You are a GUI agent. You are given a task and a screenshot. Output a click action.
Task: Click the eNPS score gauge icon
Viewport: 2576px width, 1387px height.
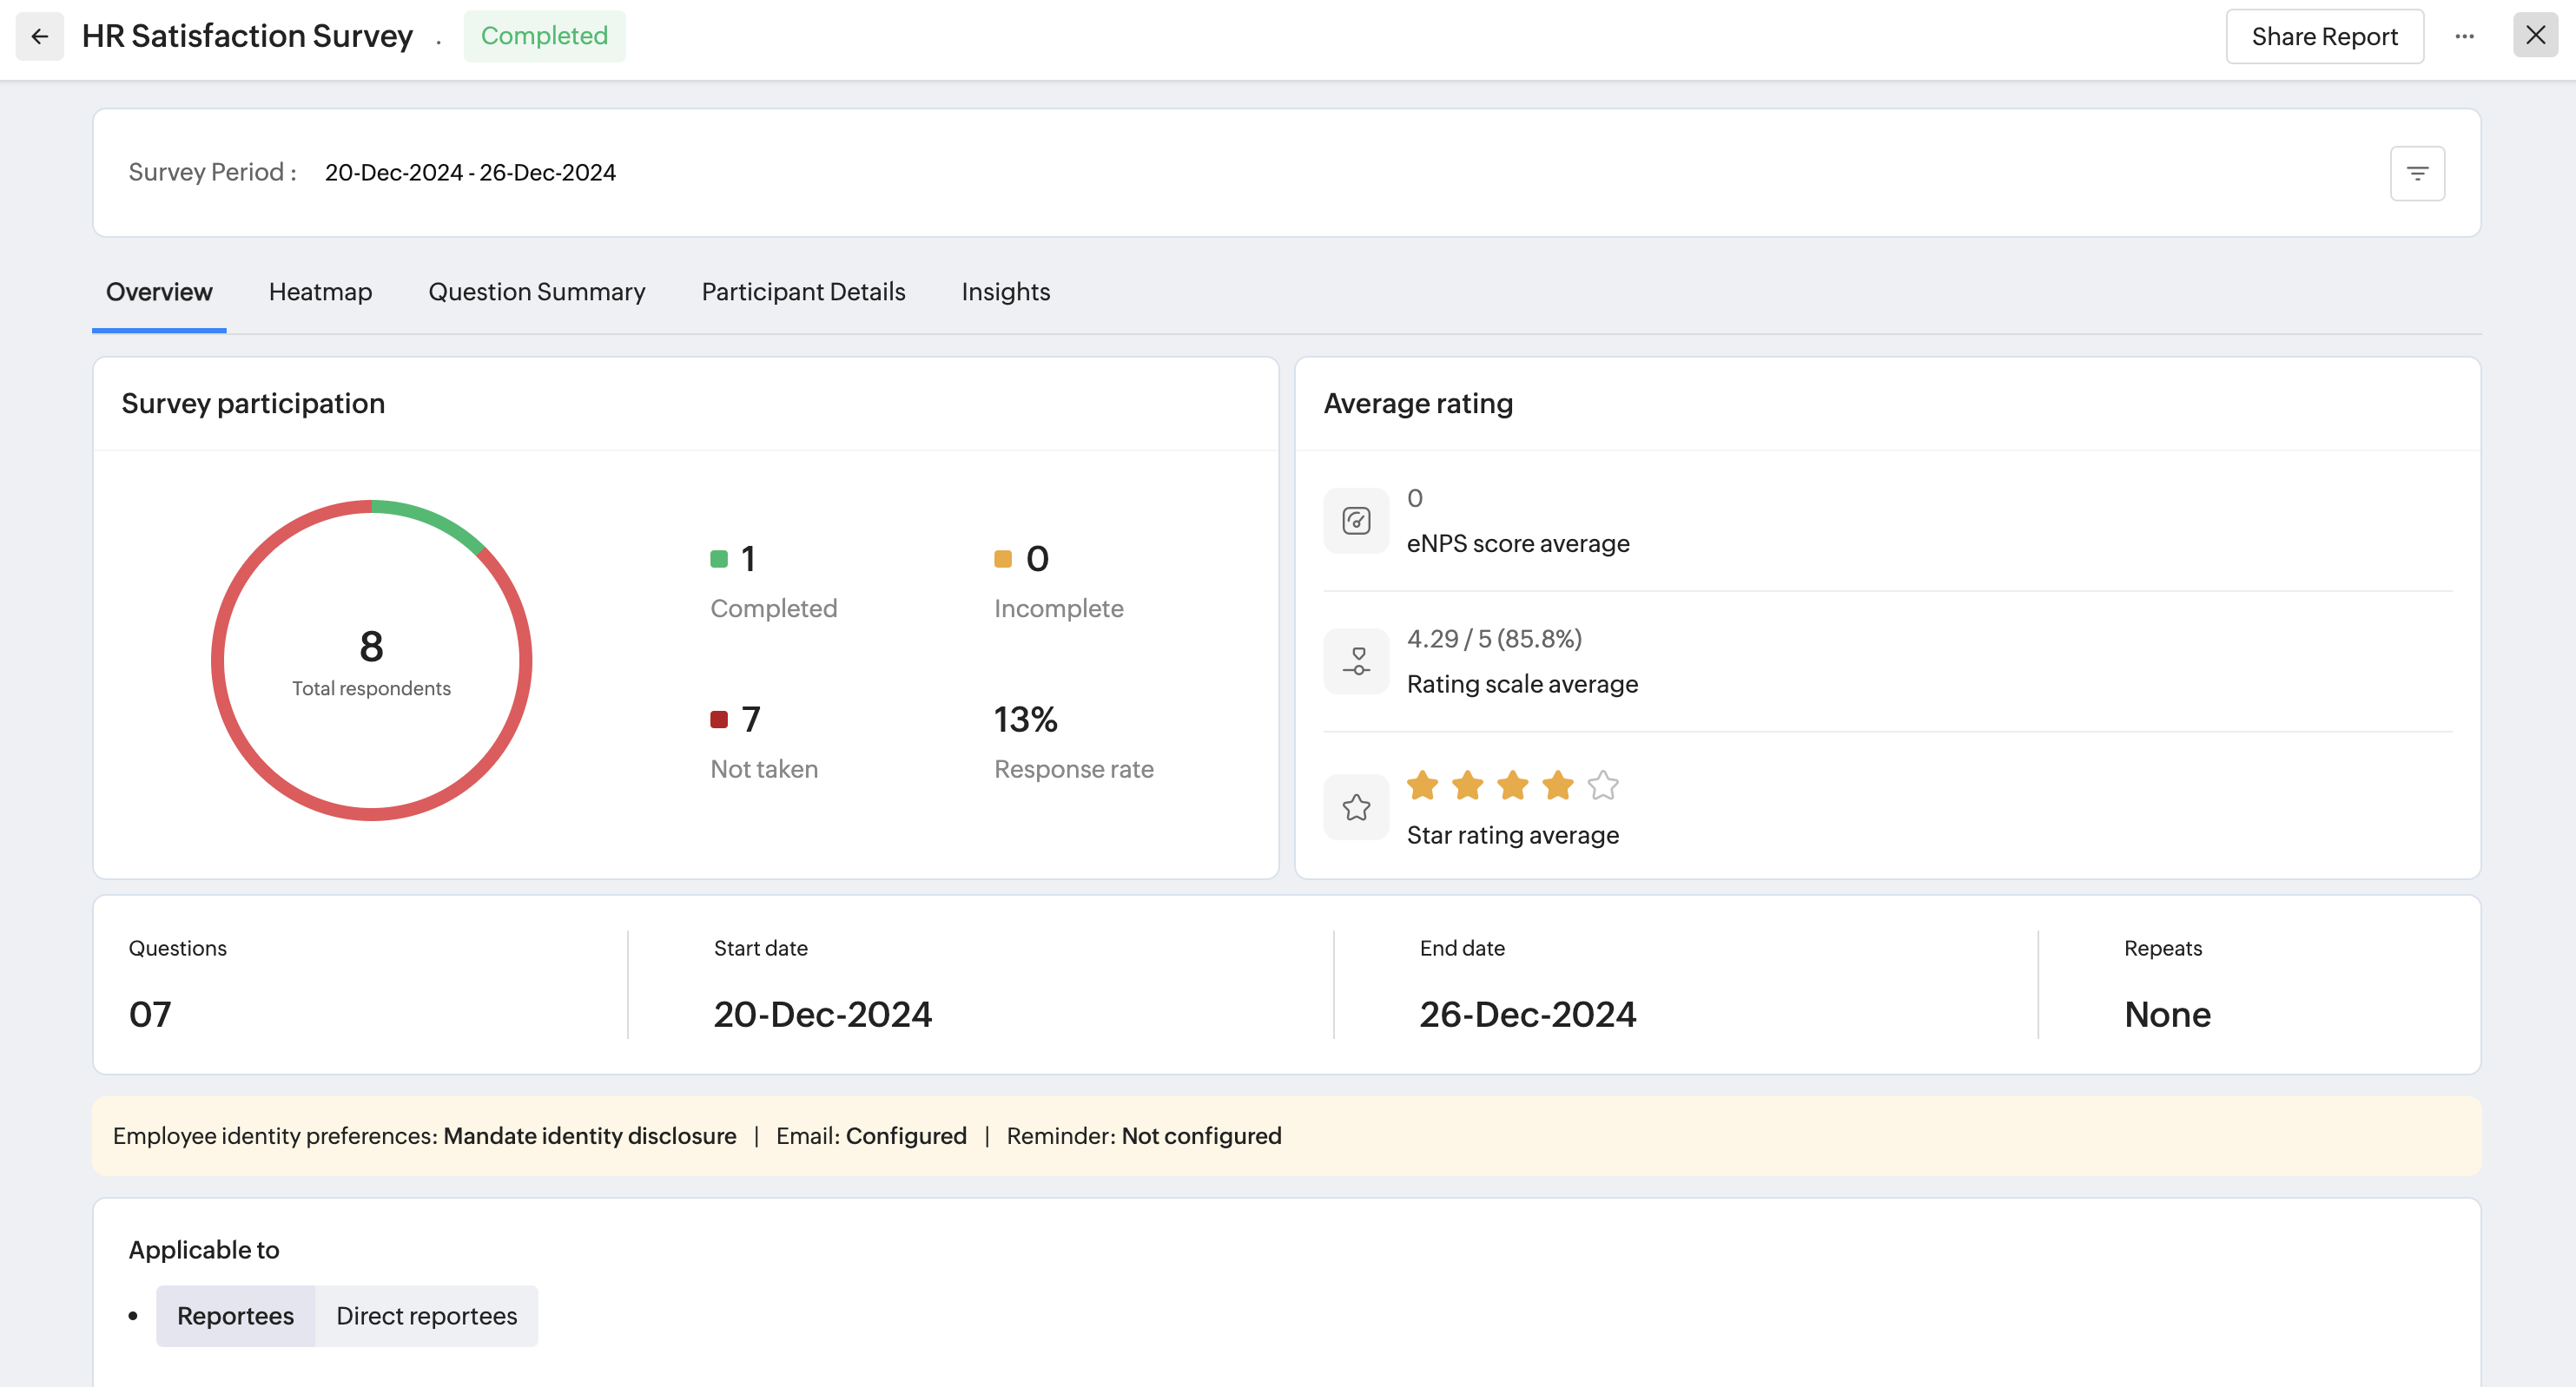(x=1356, y=521)
